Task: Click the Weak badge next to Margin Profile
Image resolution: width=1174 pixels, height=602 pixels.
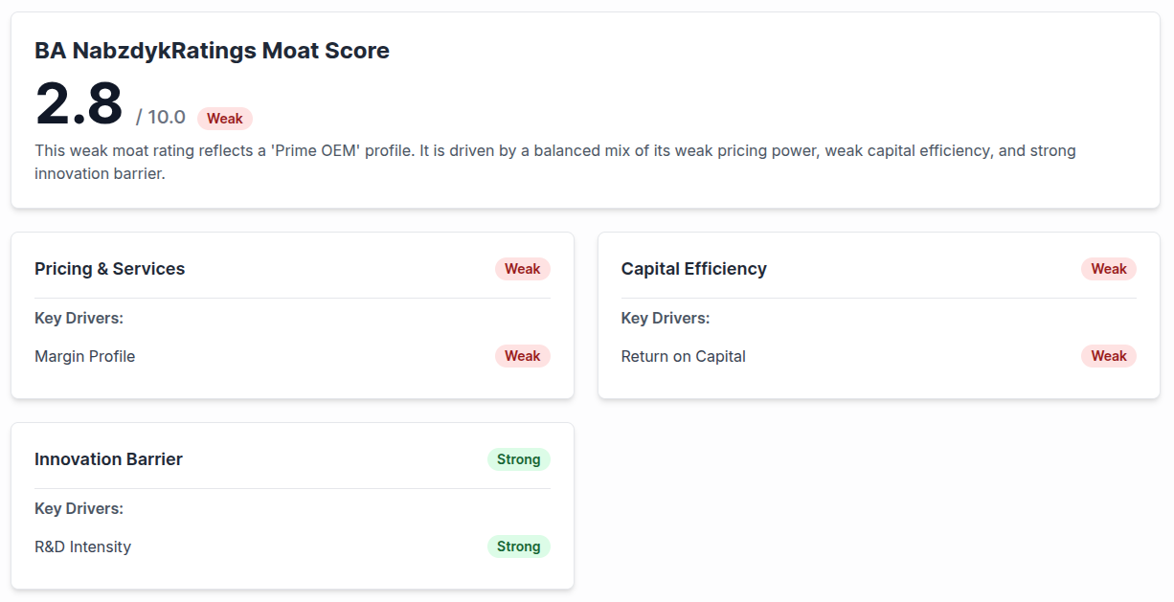Action: pyautogui.click(x=522, y=355)
